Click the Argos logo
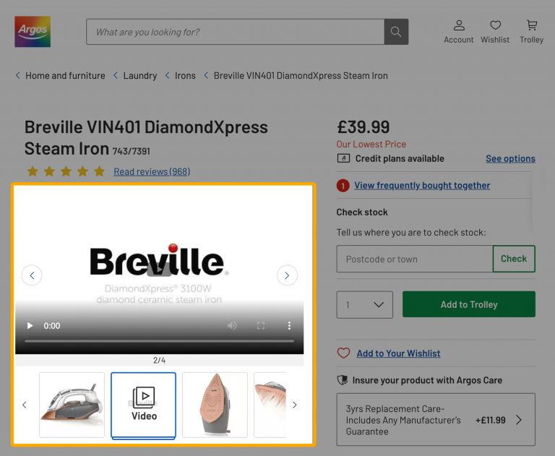The height and width of the screenshot is (456, 555). [33, 32]
